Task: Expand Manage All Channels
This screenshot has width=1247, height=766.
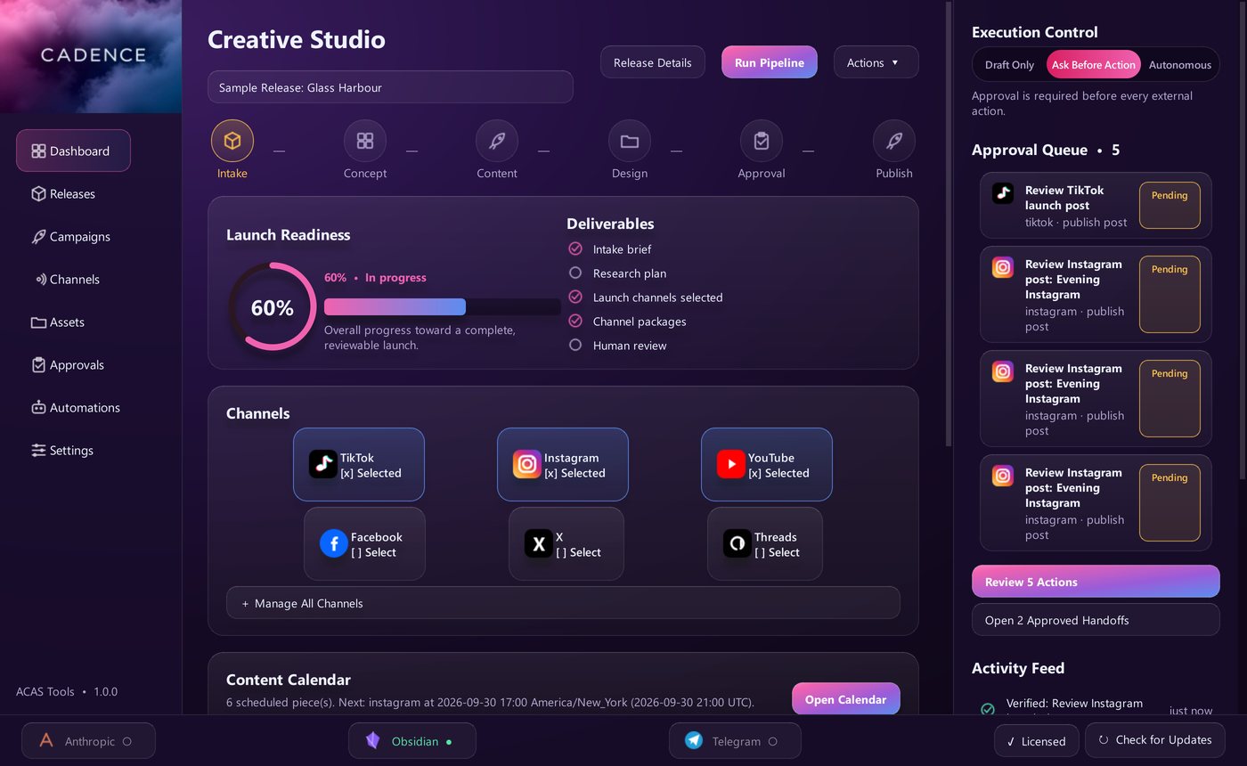Action: [x=563, y=603]
